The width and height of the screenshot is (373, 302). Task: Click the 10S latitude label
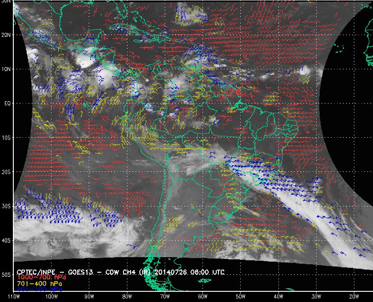click(6, 138)
